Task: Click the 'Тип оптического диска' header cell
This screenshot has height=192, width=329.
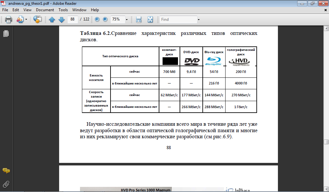Action: tap(120, 56)
